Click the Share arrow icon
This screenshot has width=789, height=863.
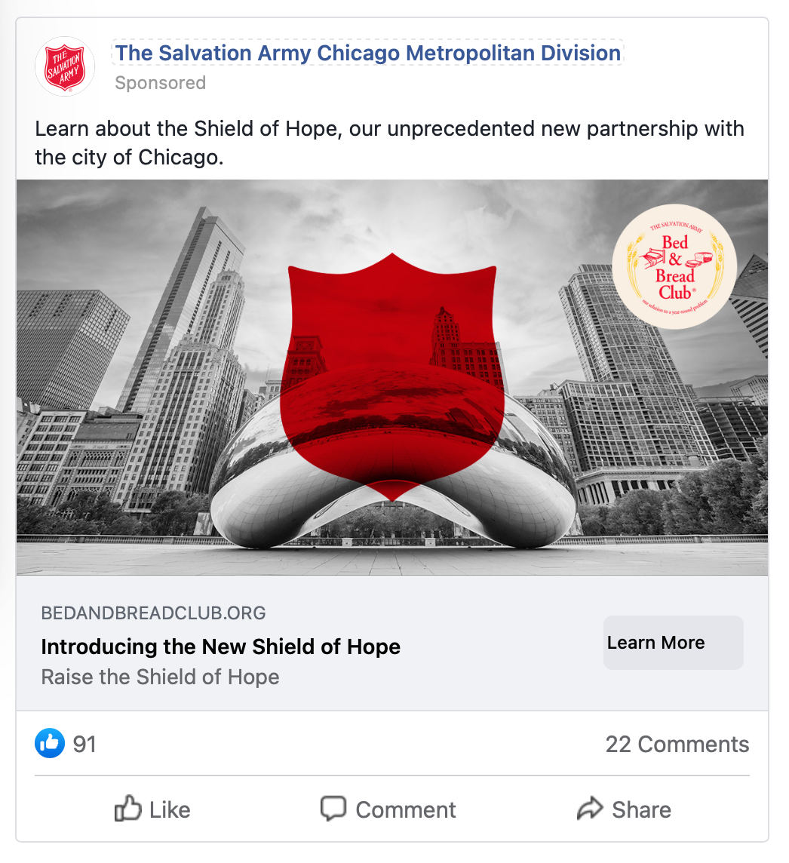tap(590, 809)
